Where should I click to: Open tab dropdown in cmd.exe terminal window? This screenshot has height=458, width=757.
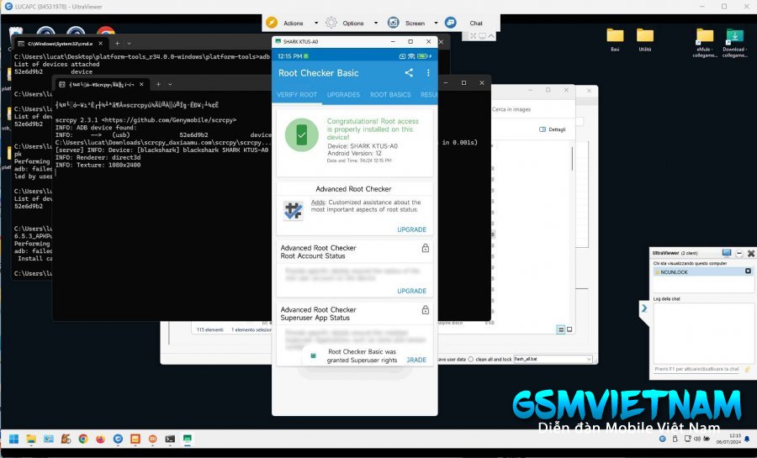tap(129, 44)
